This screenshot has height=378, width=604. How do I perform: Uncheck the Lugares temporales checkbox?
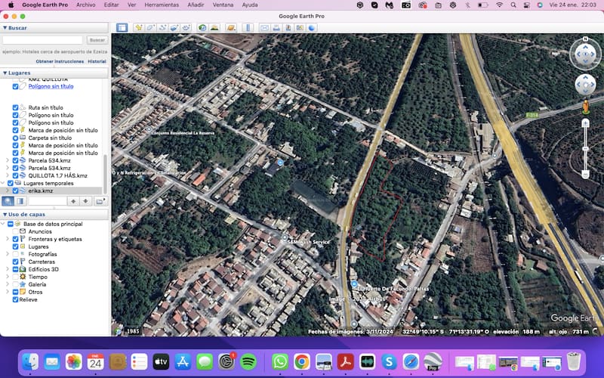[x=11, y=183]
